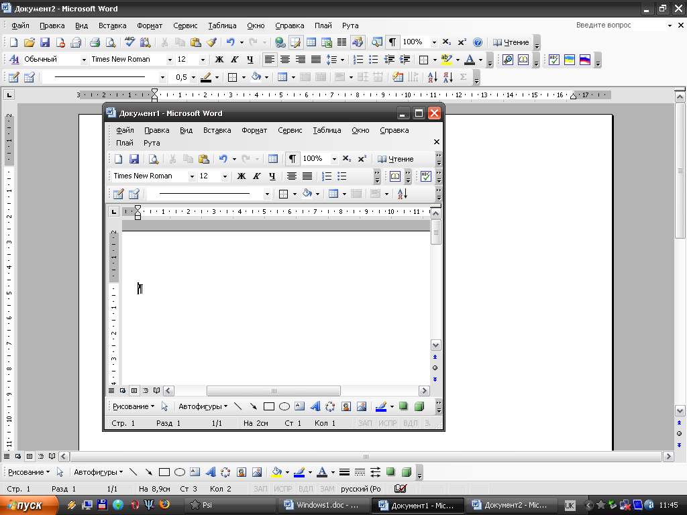The height and width of the screenshot is (515, 687).
Task: Click highlight color marker in Документ2 toolbar
Action: [x=446, y=60]
